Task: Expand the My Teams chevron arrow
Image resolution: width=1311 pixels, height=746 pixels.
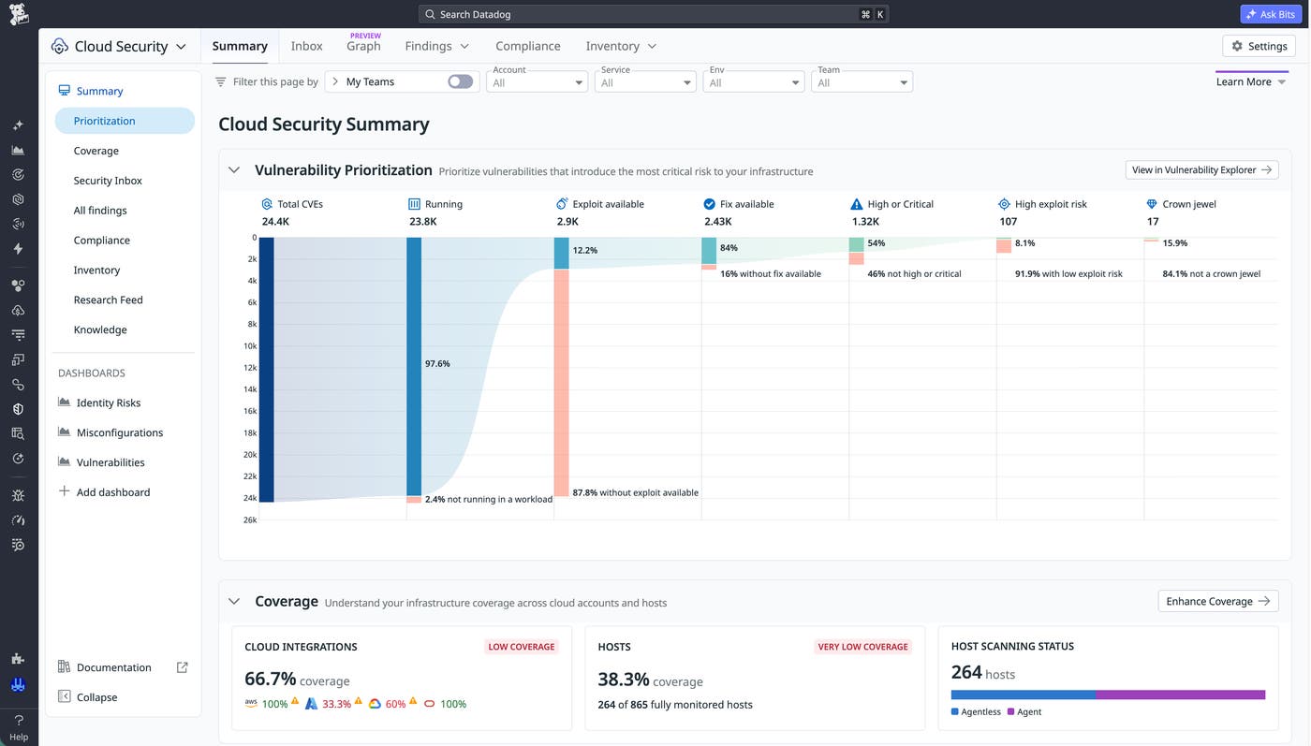Action: (x=335, y=81)
